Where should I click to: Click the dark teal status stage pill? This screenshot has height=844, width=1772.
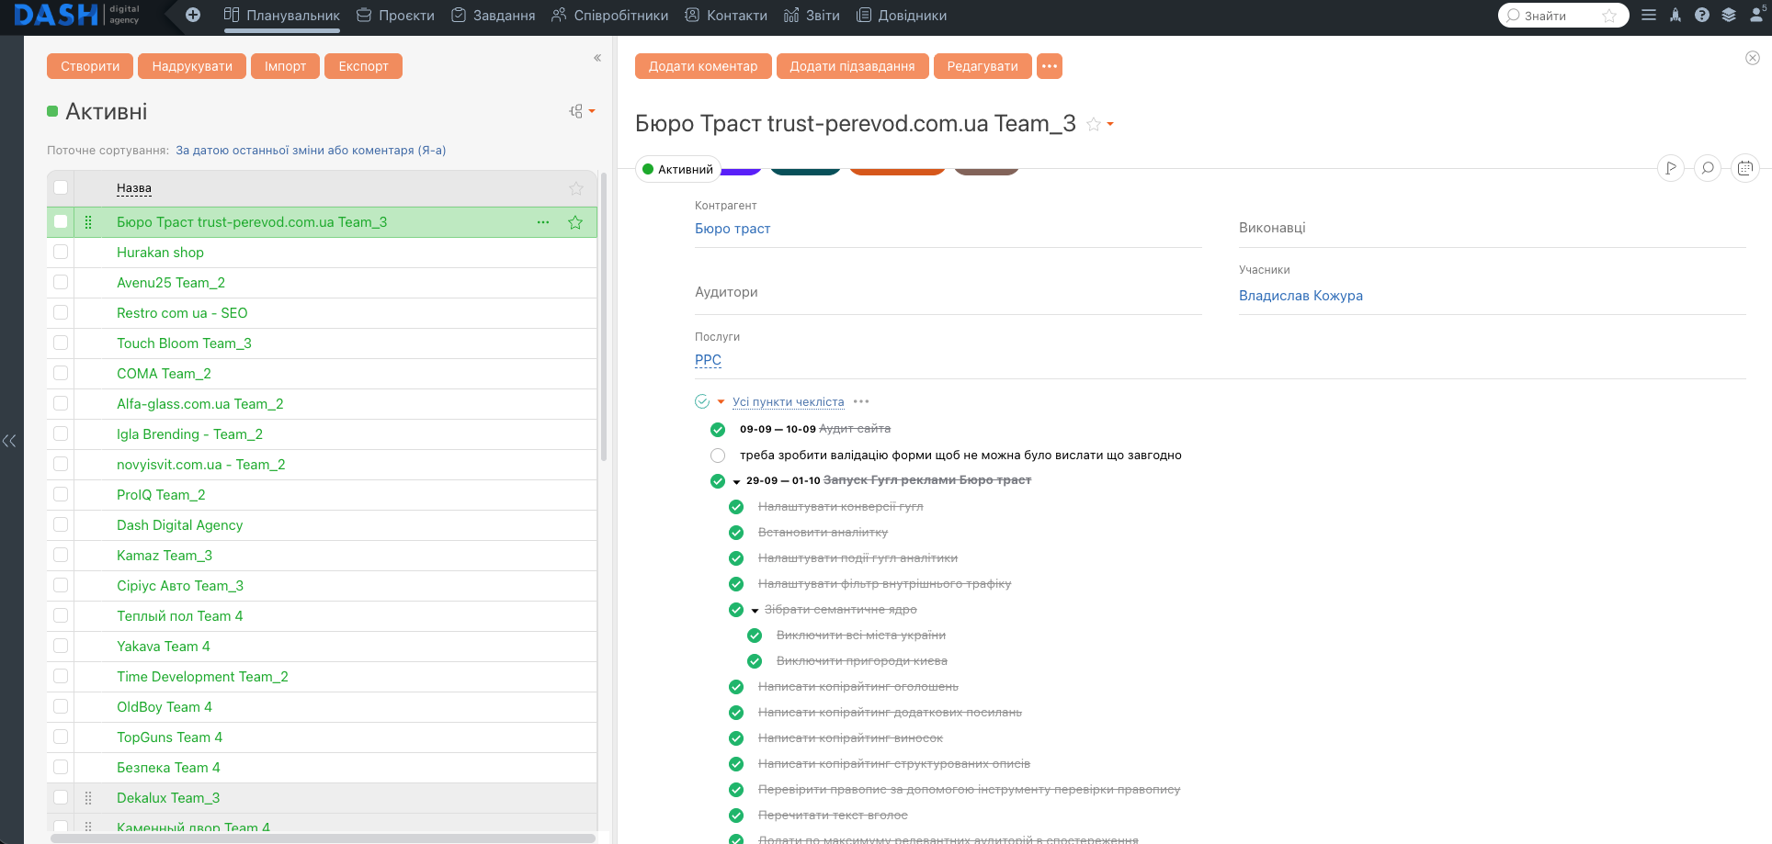tap(805, 170)
